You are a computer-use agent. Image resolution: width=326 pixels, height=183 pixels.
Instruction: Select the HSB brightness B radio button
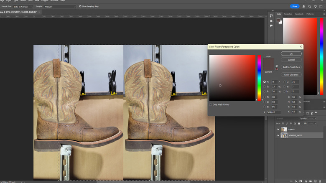[x=265, y=91]
